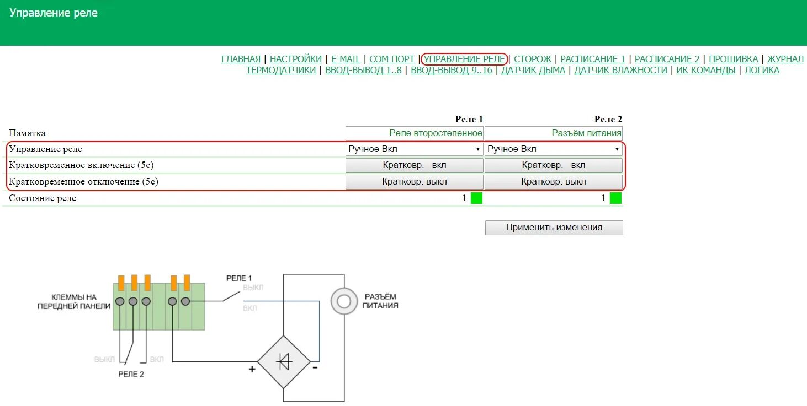Open the ГЛАВНАЯ navigation link
The height and width of the screenshot is (406, 807).
[241, 59]
